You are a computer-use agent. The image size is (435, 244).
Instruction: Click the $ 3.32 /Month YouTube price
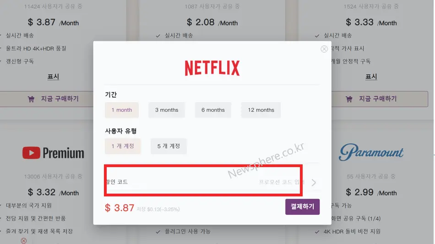pyautogui.click(x=53, y=192)
